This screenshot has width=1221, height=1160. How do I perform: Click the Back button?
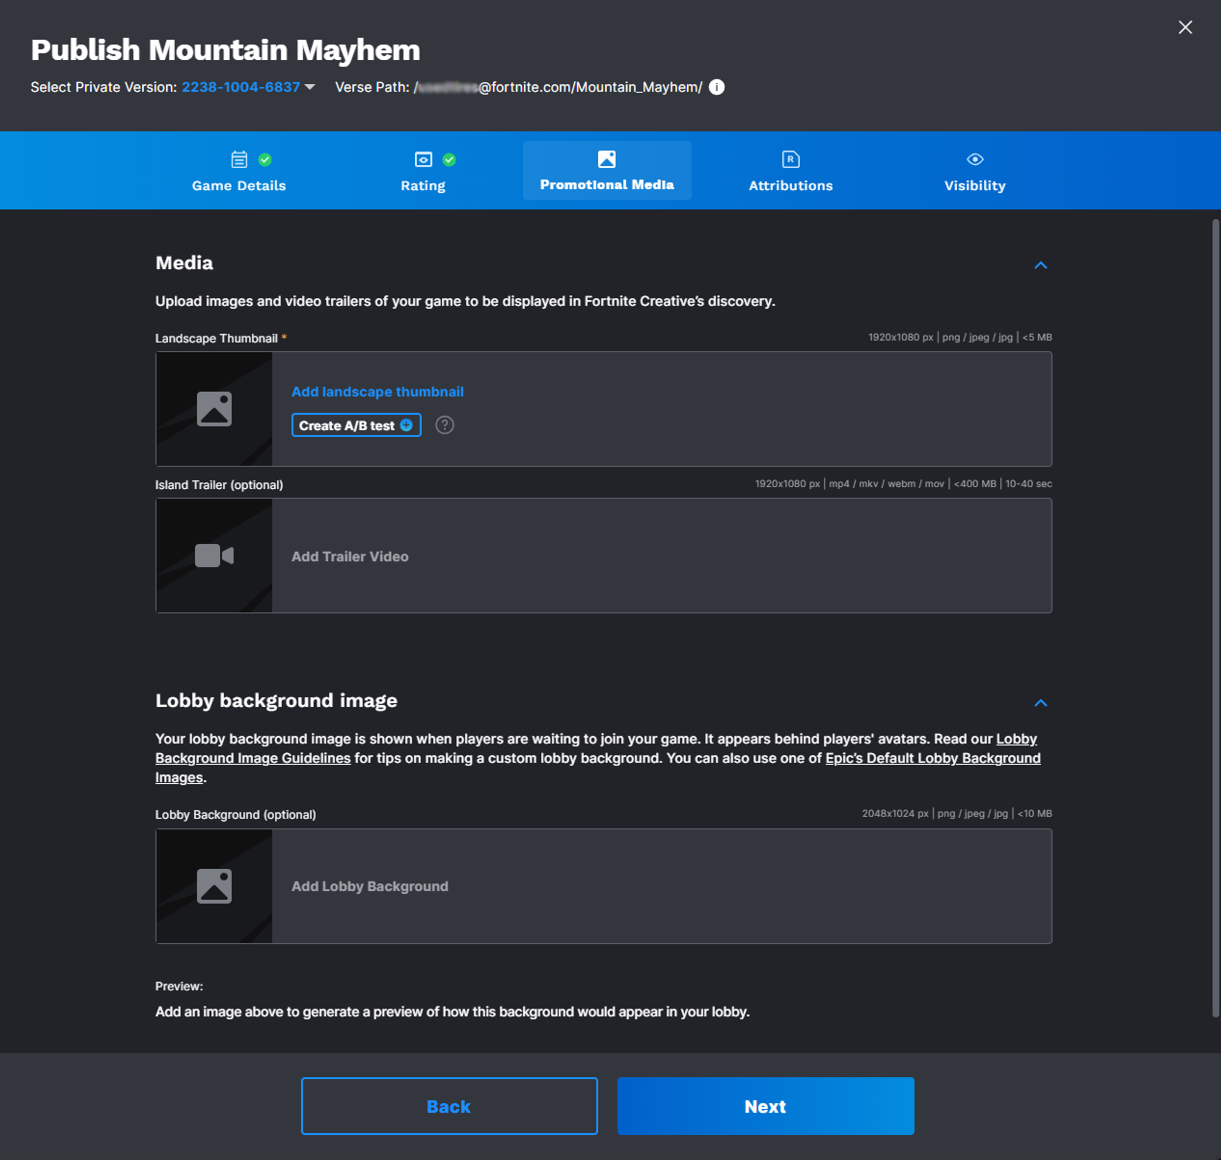pos(449,1106)
